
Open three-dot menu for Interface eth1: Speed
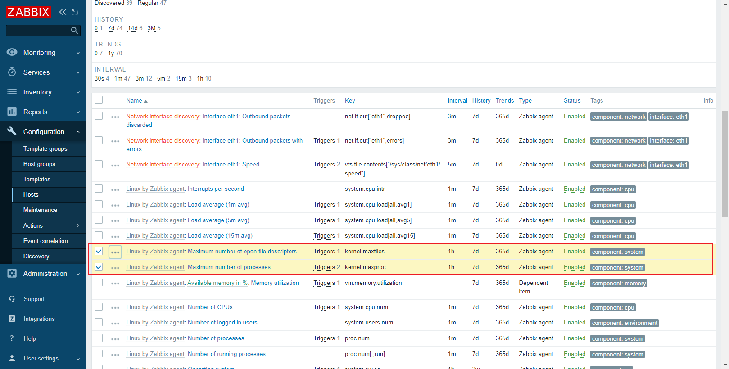click(115, 165)
